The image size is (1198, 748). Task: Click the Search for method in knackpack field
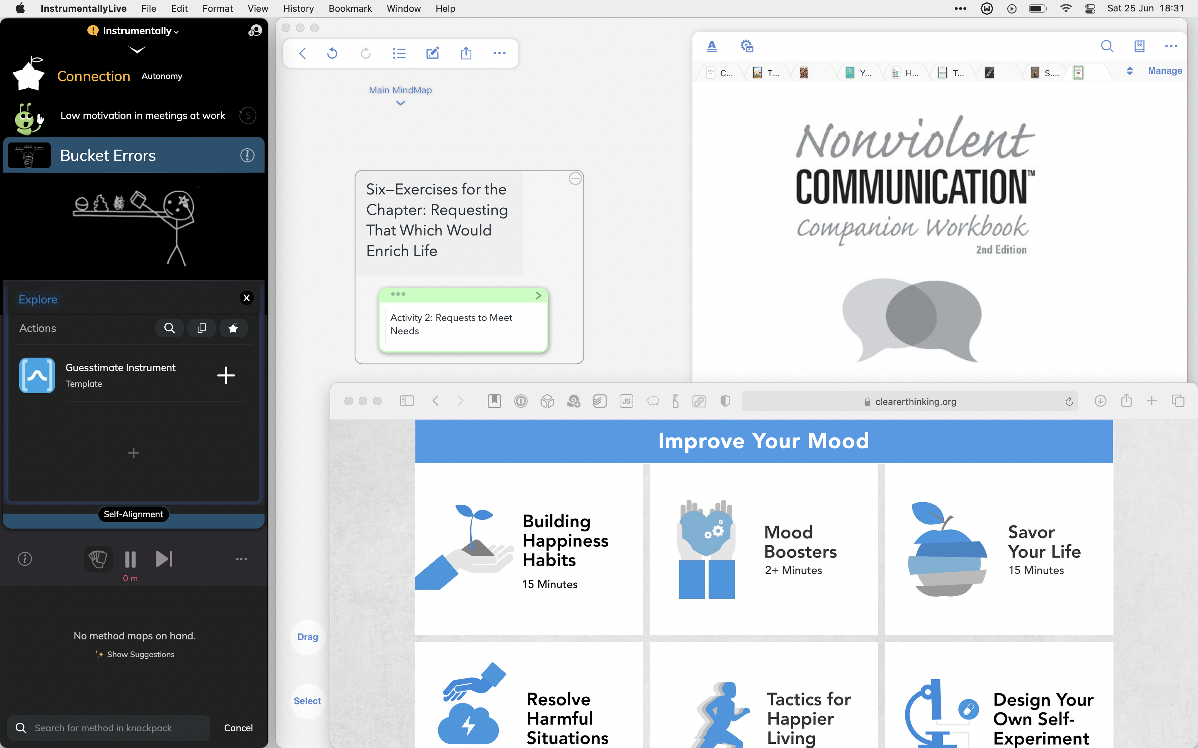109,728
